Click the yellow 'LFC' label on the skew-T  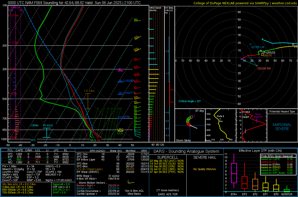120,130
